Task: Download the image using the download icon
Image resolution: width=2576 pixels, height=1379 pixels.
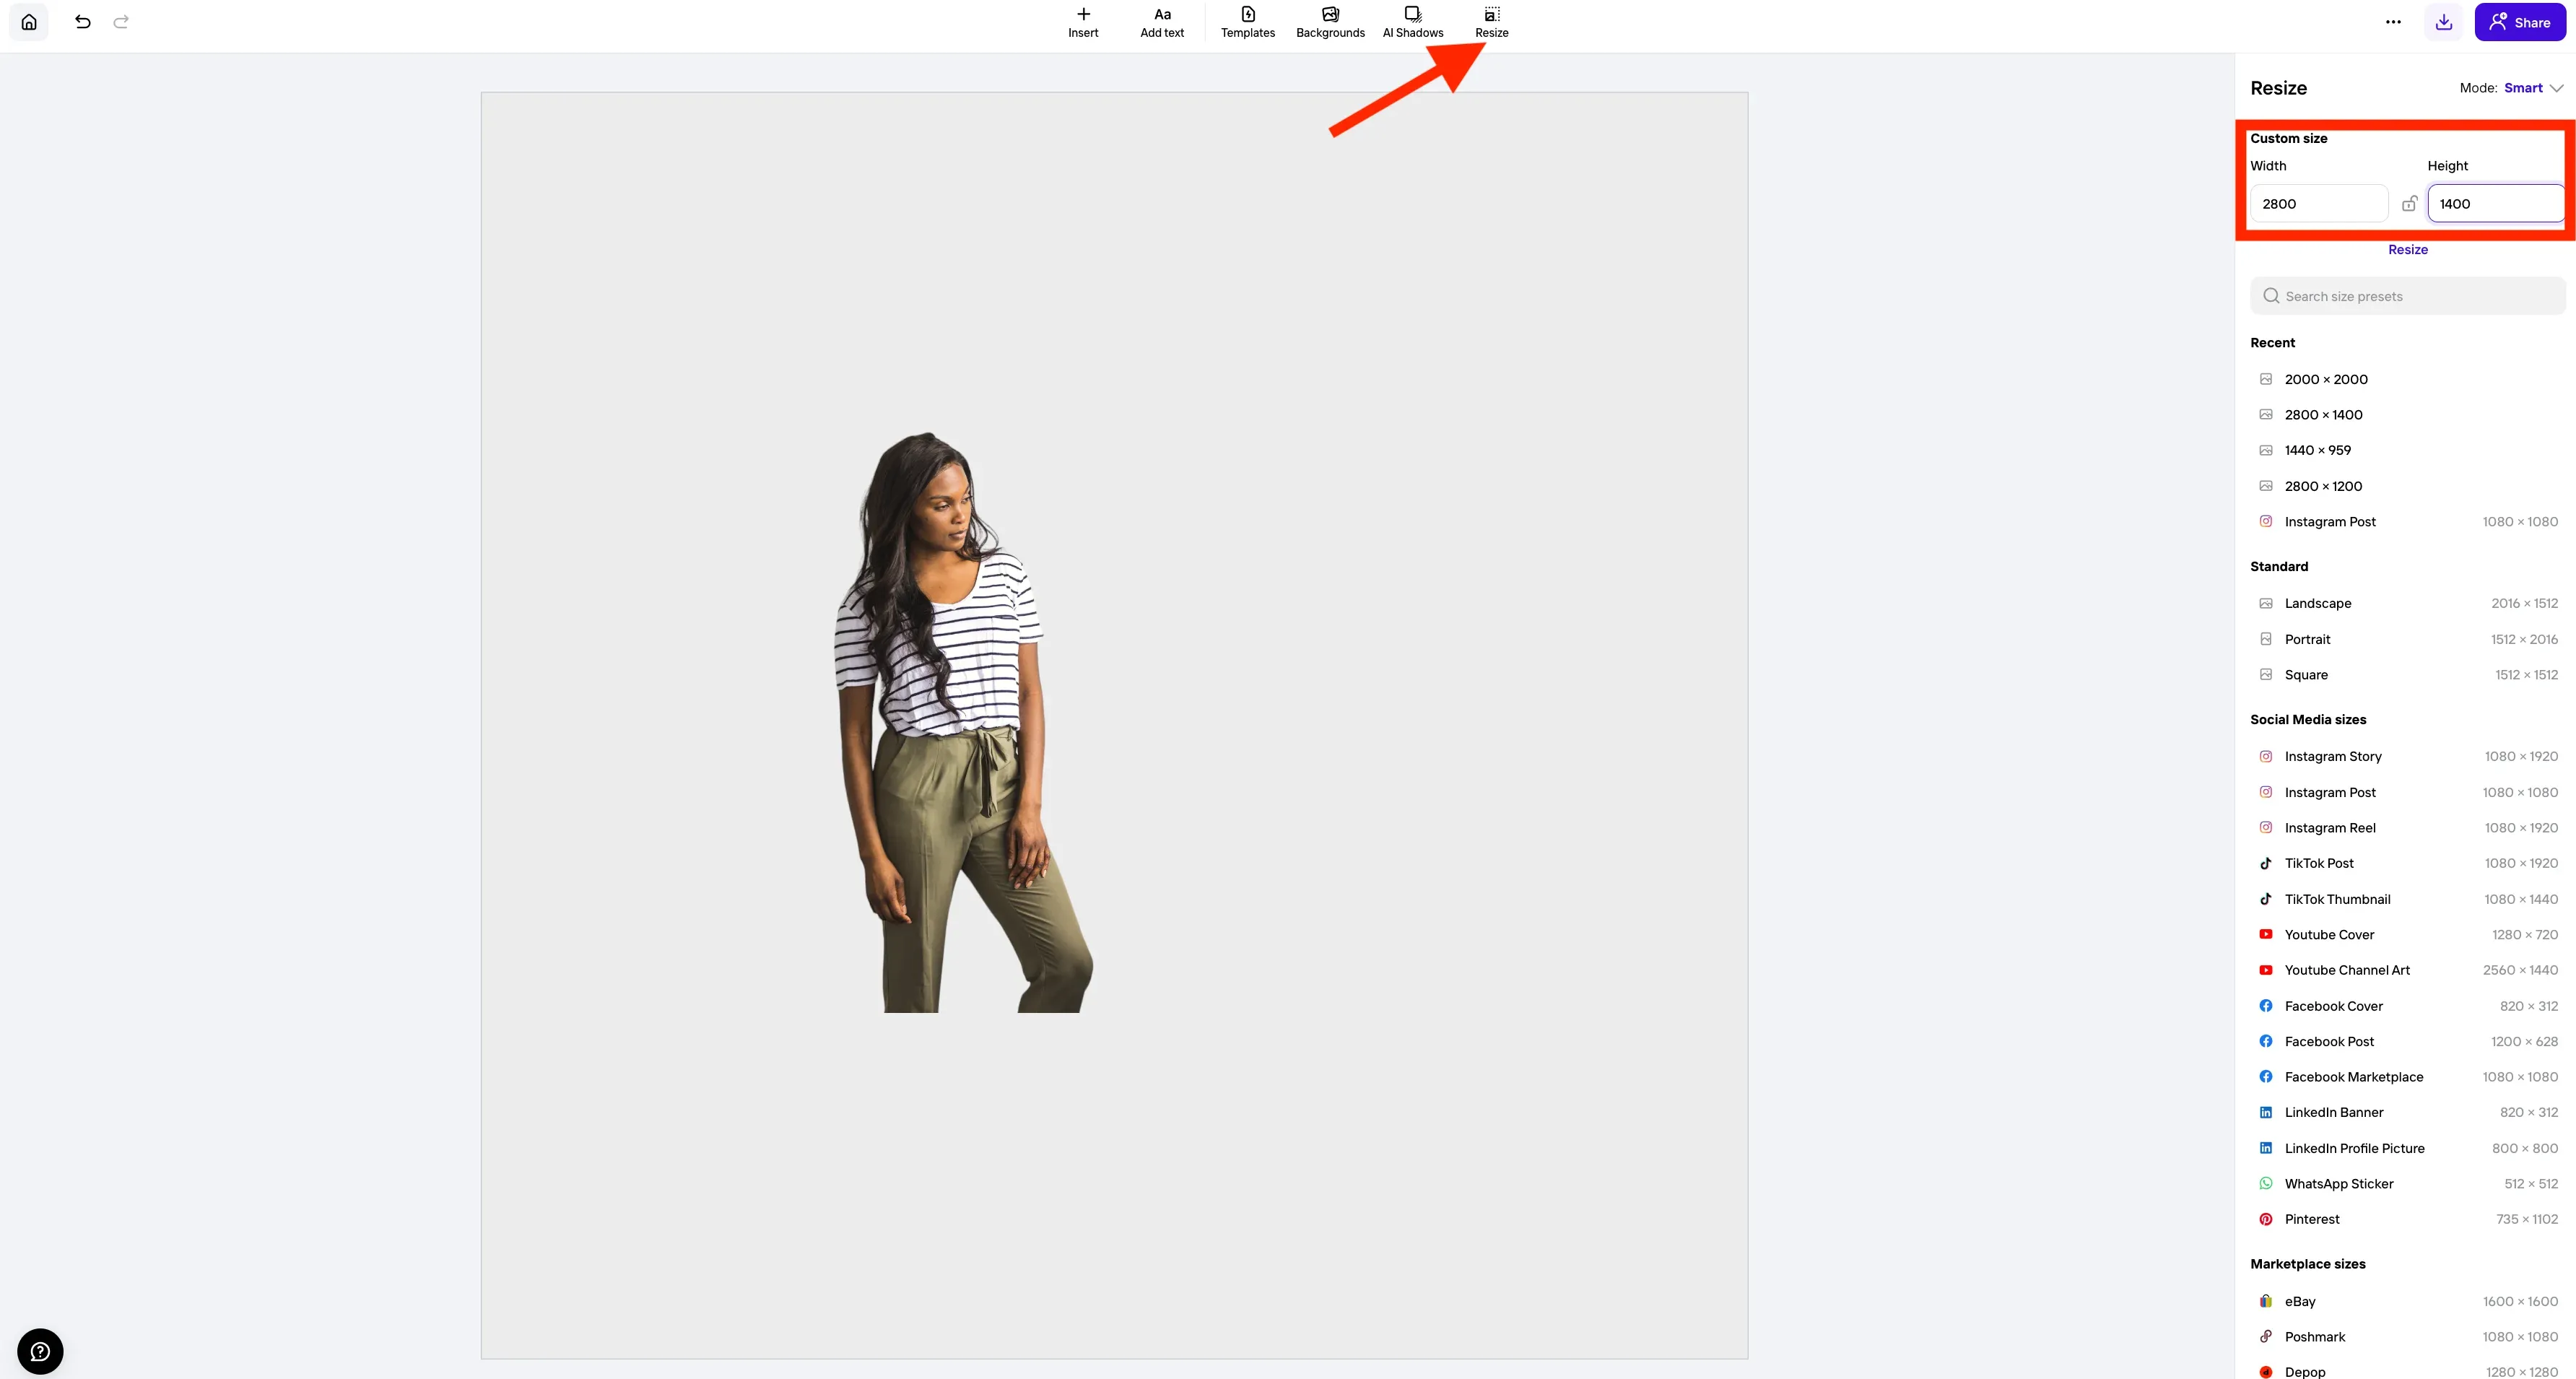Action: (2444, 22)
